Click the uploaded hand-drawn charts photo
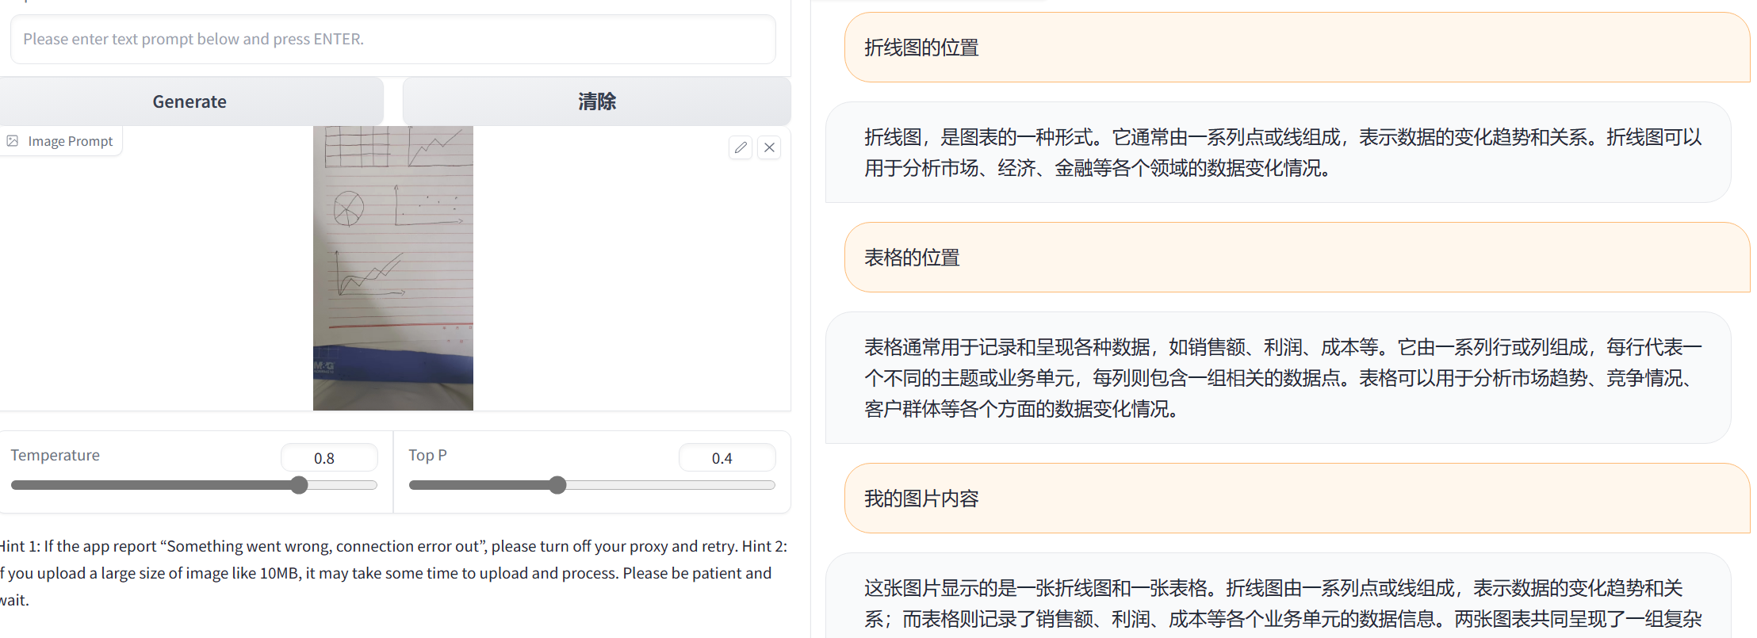 tap(393, 268)
